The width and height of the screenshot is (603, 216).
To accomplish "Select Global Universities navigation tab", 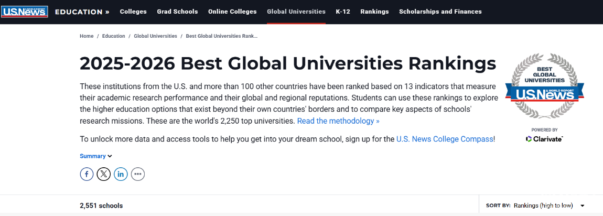I will coord(296,12).
